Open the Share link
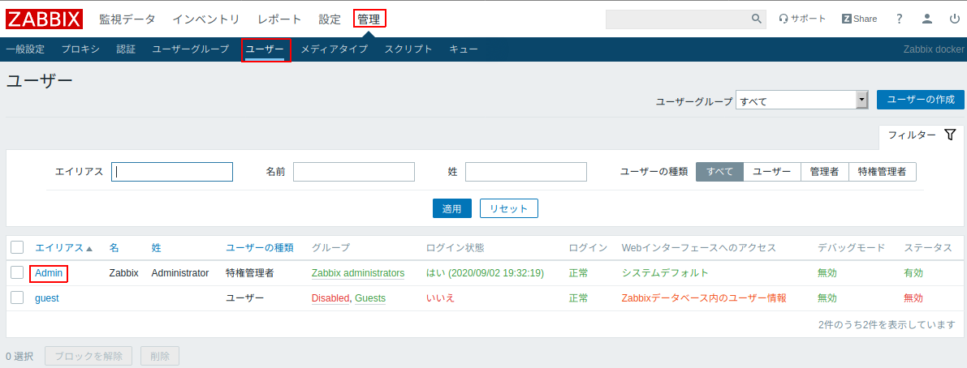 click(x=859, y=19)
